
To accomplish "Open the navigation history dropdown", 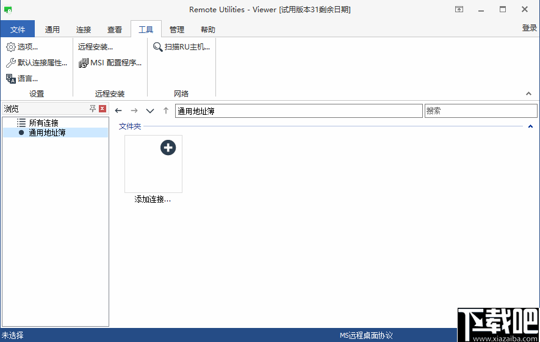I will [150, 111].
